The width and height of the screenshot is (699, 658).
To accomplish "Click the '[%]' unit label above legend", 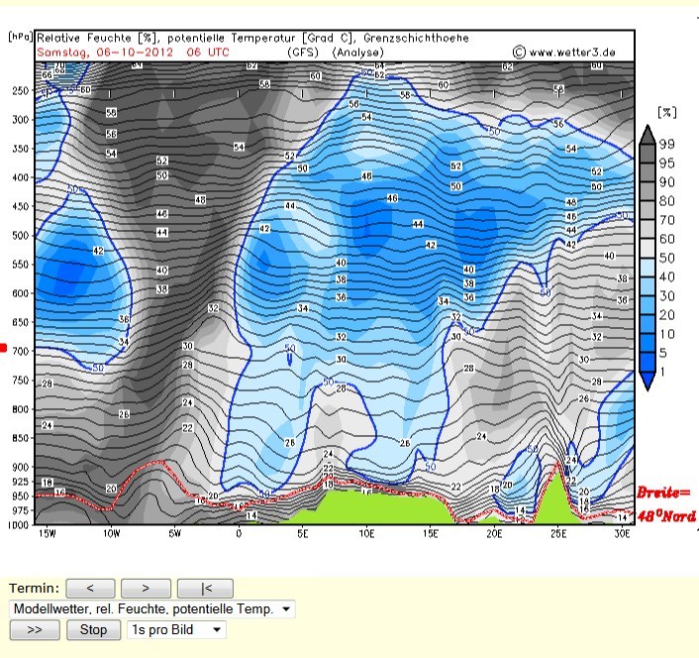I will tap(666, 113).
